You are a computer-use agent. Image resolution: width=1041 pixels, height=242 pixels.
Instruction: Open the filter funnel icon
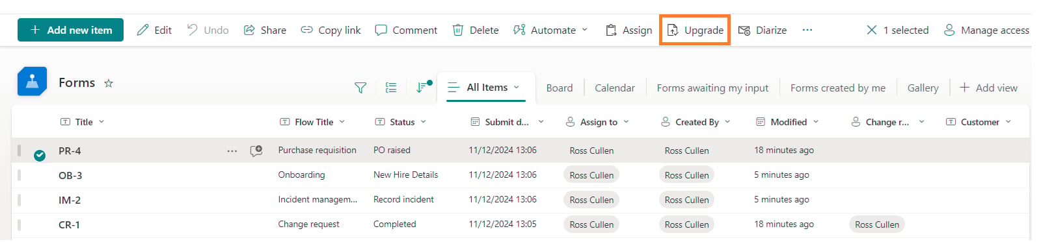[x=360, y=88]
